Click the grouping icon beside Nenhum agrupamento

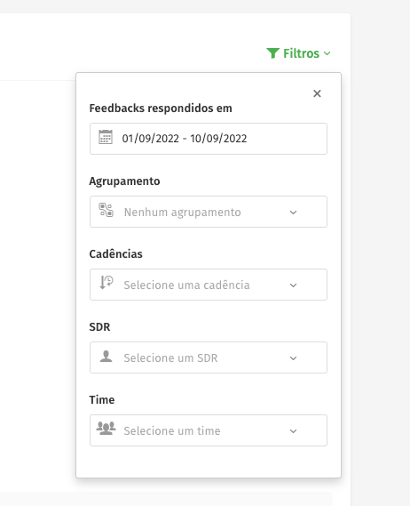(x=106, y=210)
